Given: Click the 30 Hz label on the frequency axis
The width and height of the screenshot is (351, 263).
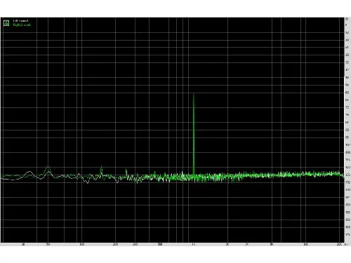Looking at the screenshot, I should tap(23, 245).
